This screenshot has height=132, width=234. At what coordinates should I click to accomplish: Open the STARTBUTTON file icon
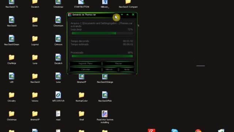point(82,2)
